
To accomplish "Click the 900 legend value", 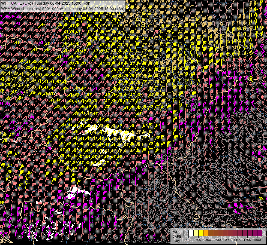I will tap(228, 240).
